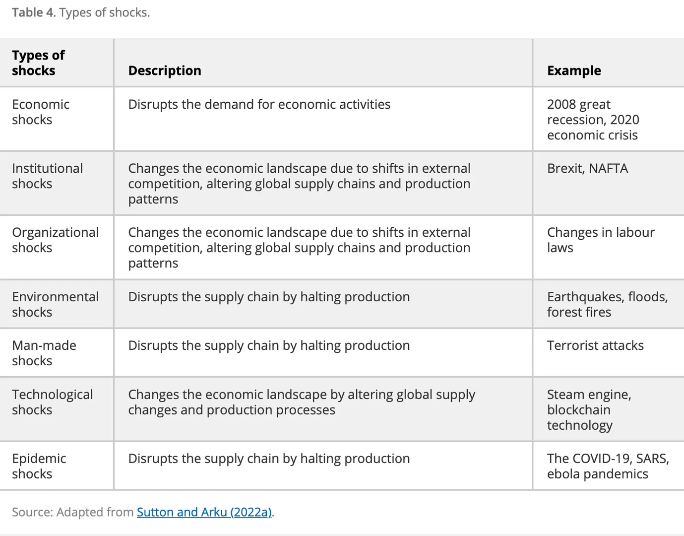The width and height of the screenshot is (684, 536).
Task: Click the 'Institutional shocks' row label
Action: [47, 176]
